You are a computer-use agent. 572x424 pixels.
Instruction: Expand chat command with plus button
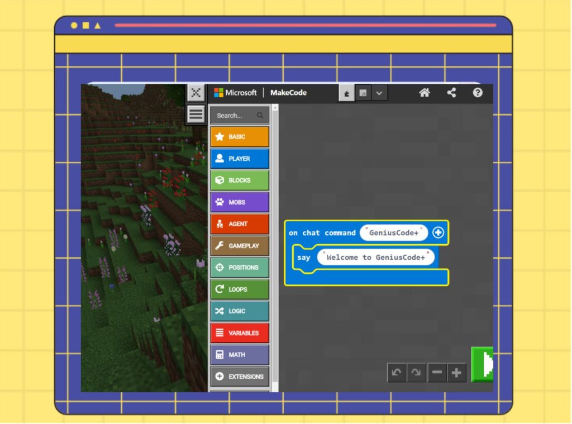pos(438,233)
